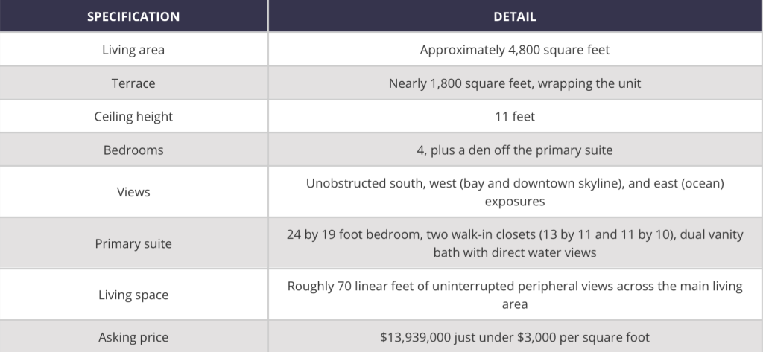Click the SPECIFICATION column header

(133, 16)
